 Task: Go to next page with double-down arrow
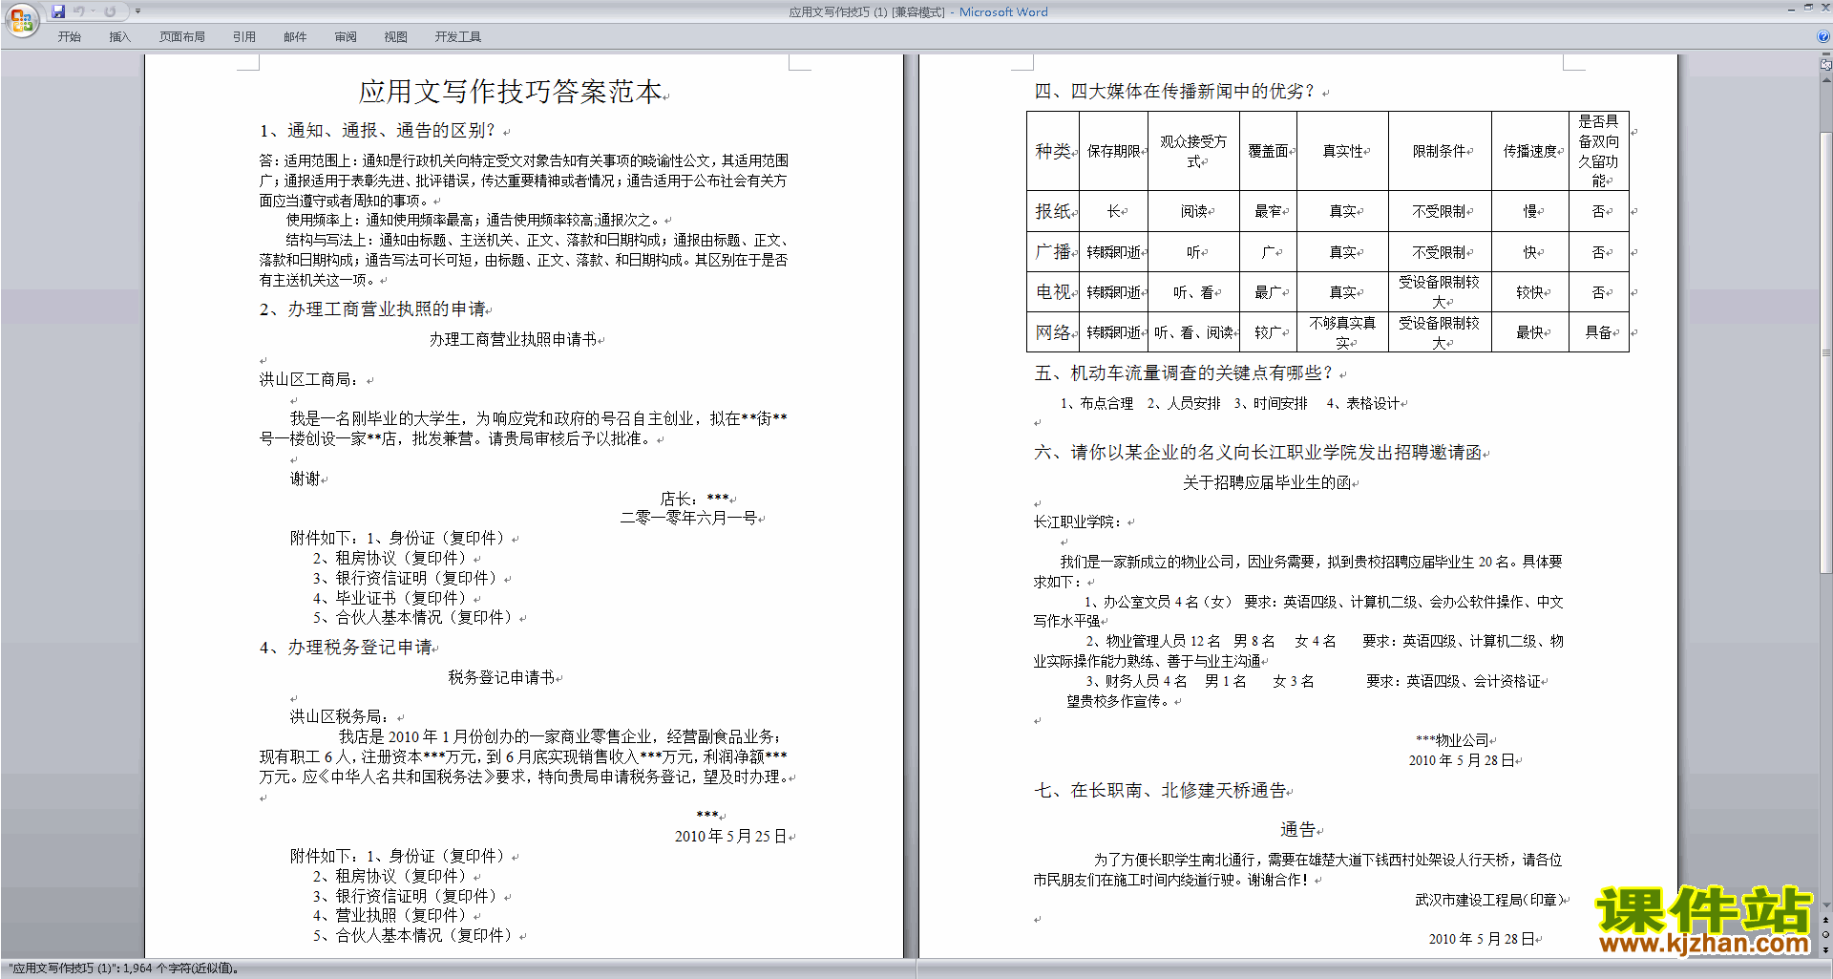pyautogui.click(x=1826, y=948)
